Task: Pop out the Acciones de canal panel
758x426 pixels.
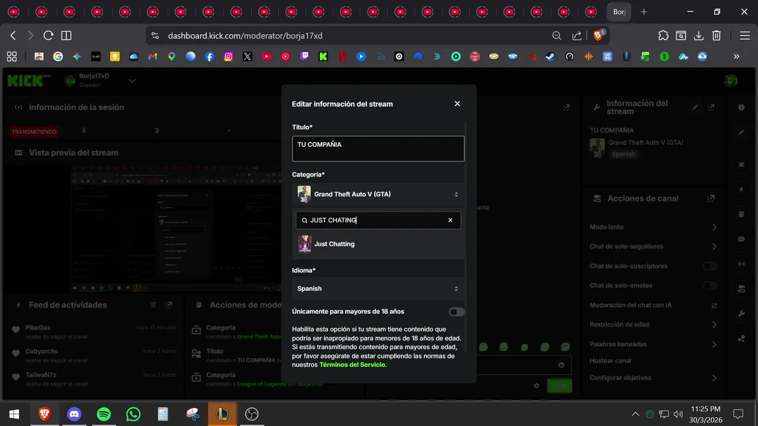Action: 711,199
